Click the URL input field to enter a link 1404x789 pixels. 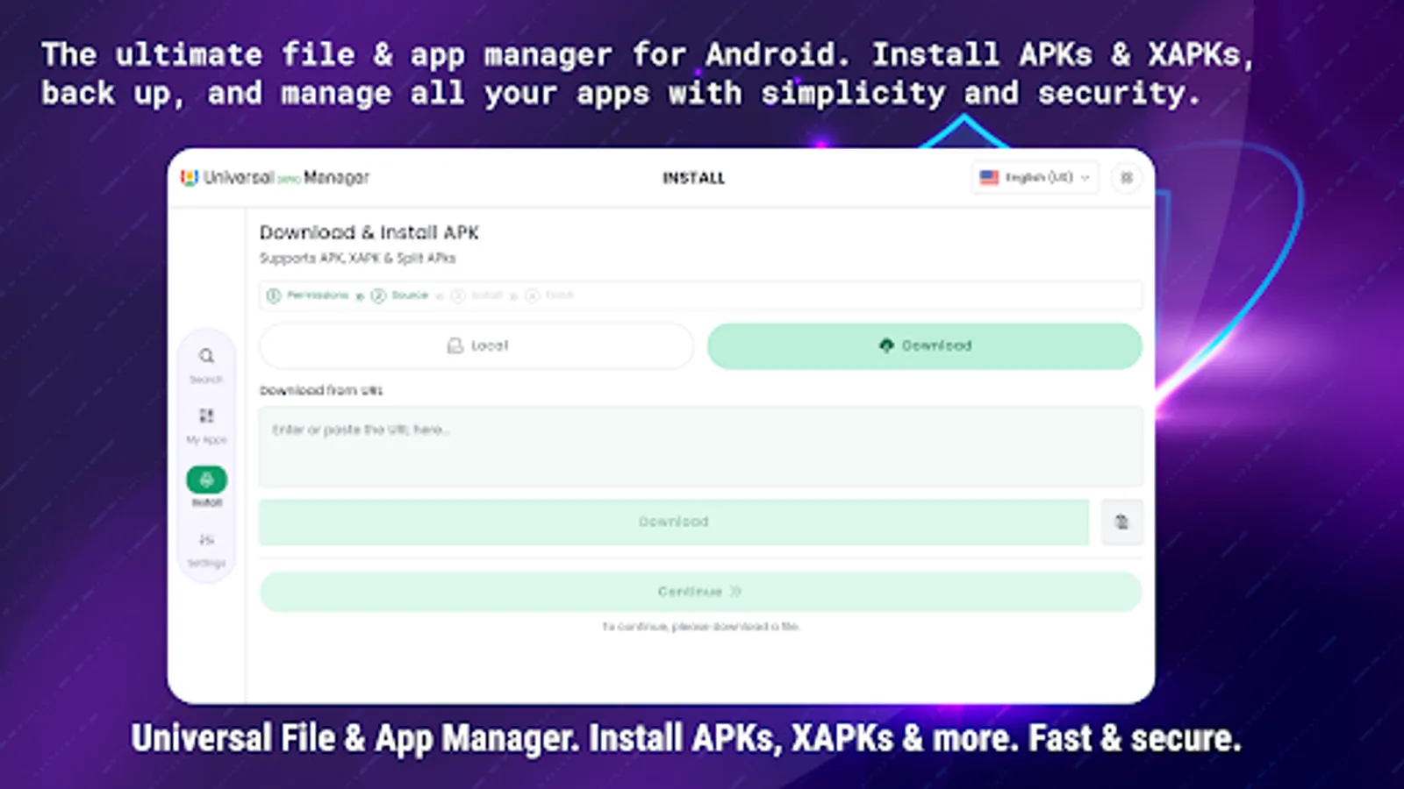[x=699, y=447]
